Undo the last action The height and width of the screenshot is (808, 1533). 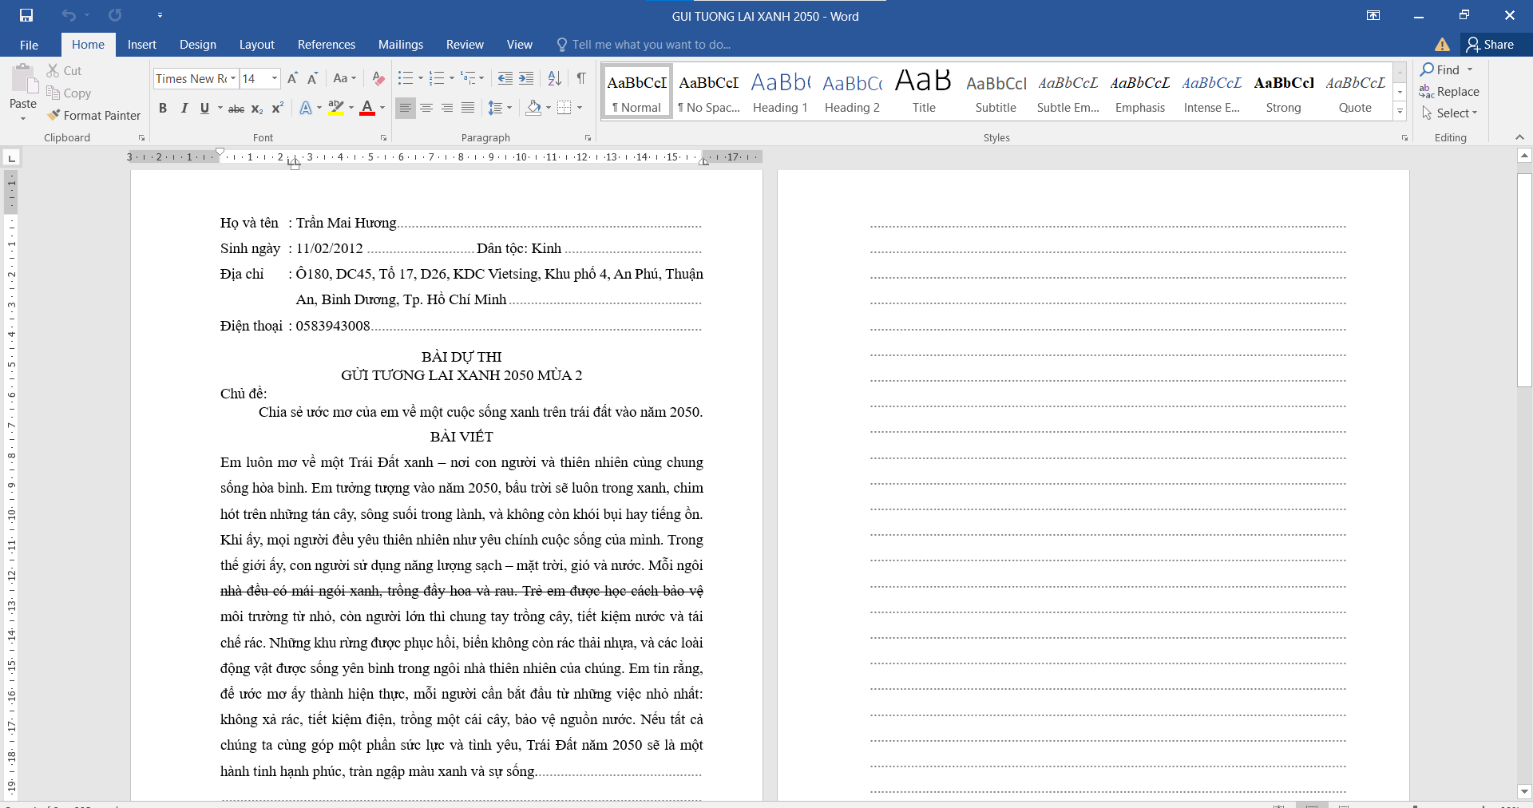click(69, 15)
